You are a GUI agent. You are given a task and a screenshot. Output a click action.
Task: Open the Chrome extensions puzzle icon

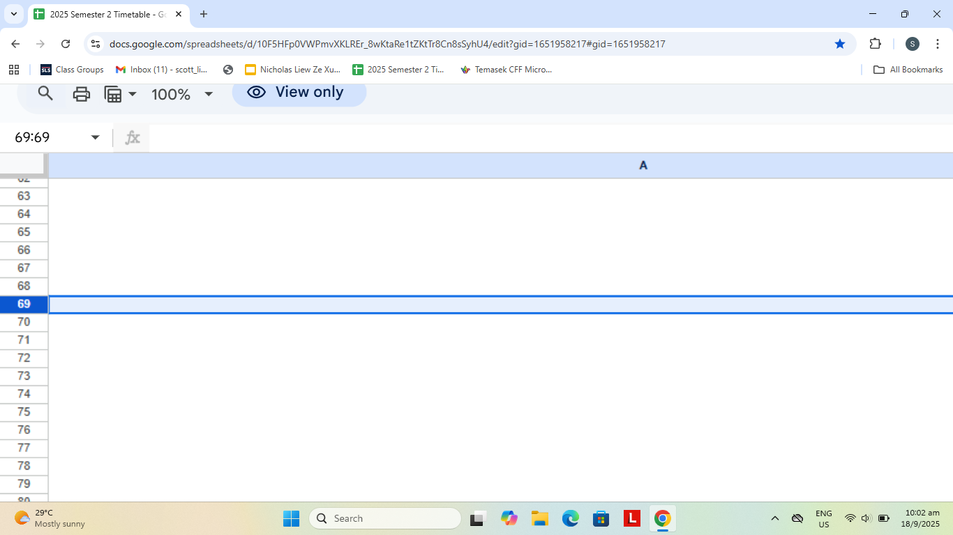[x=875, y=44]
